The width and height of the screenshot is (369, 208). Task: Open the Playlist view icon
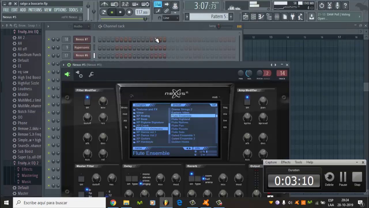click(245, 17)
